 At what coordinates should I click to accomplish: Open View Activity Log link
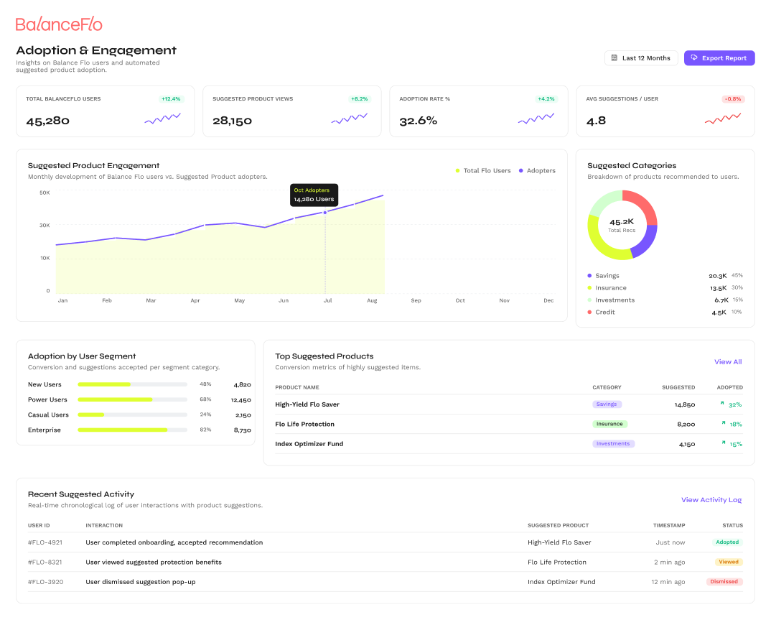[711, 500]
